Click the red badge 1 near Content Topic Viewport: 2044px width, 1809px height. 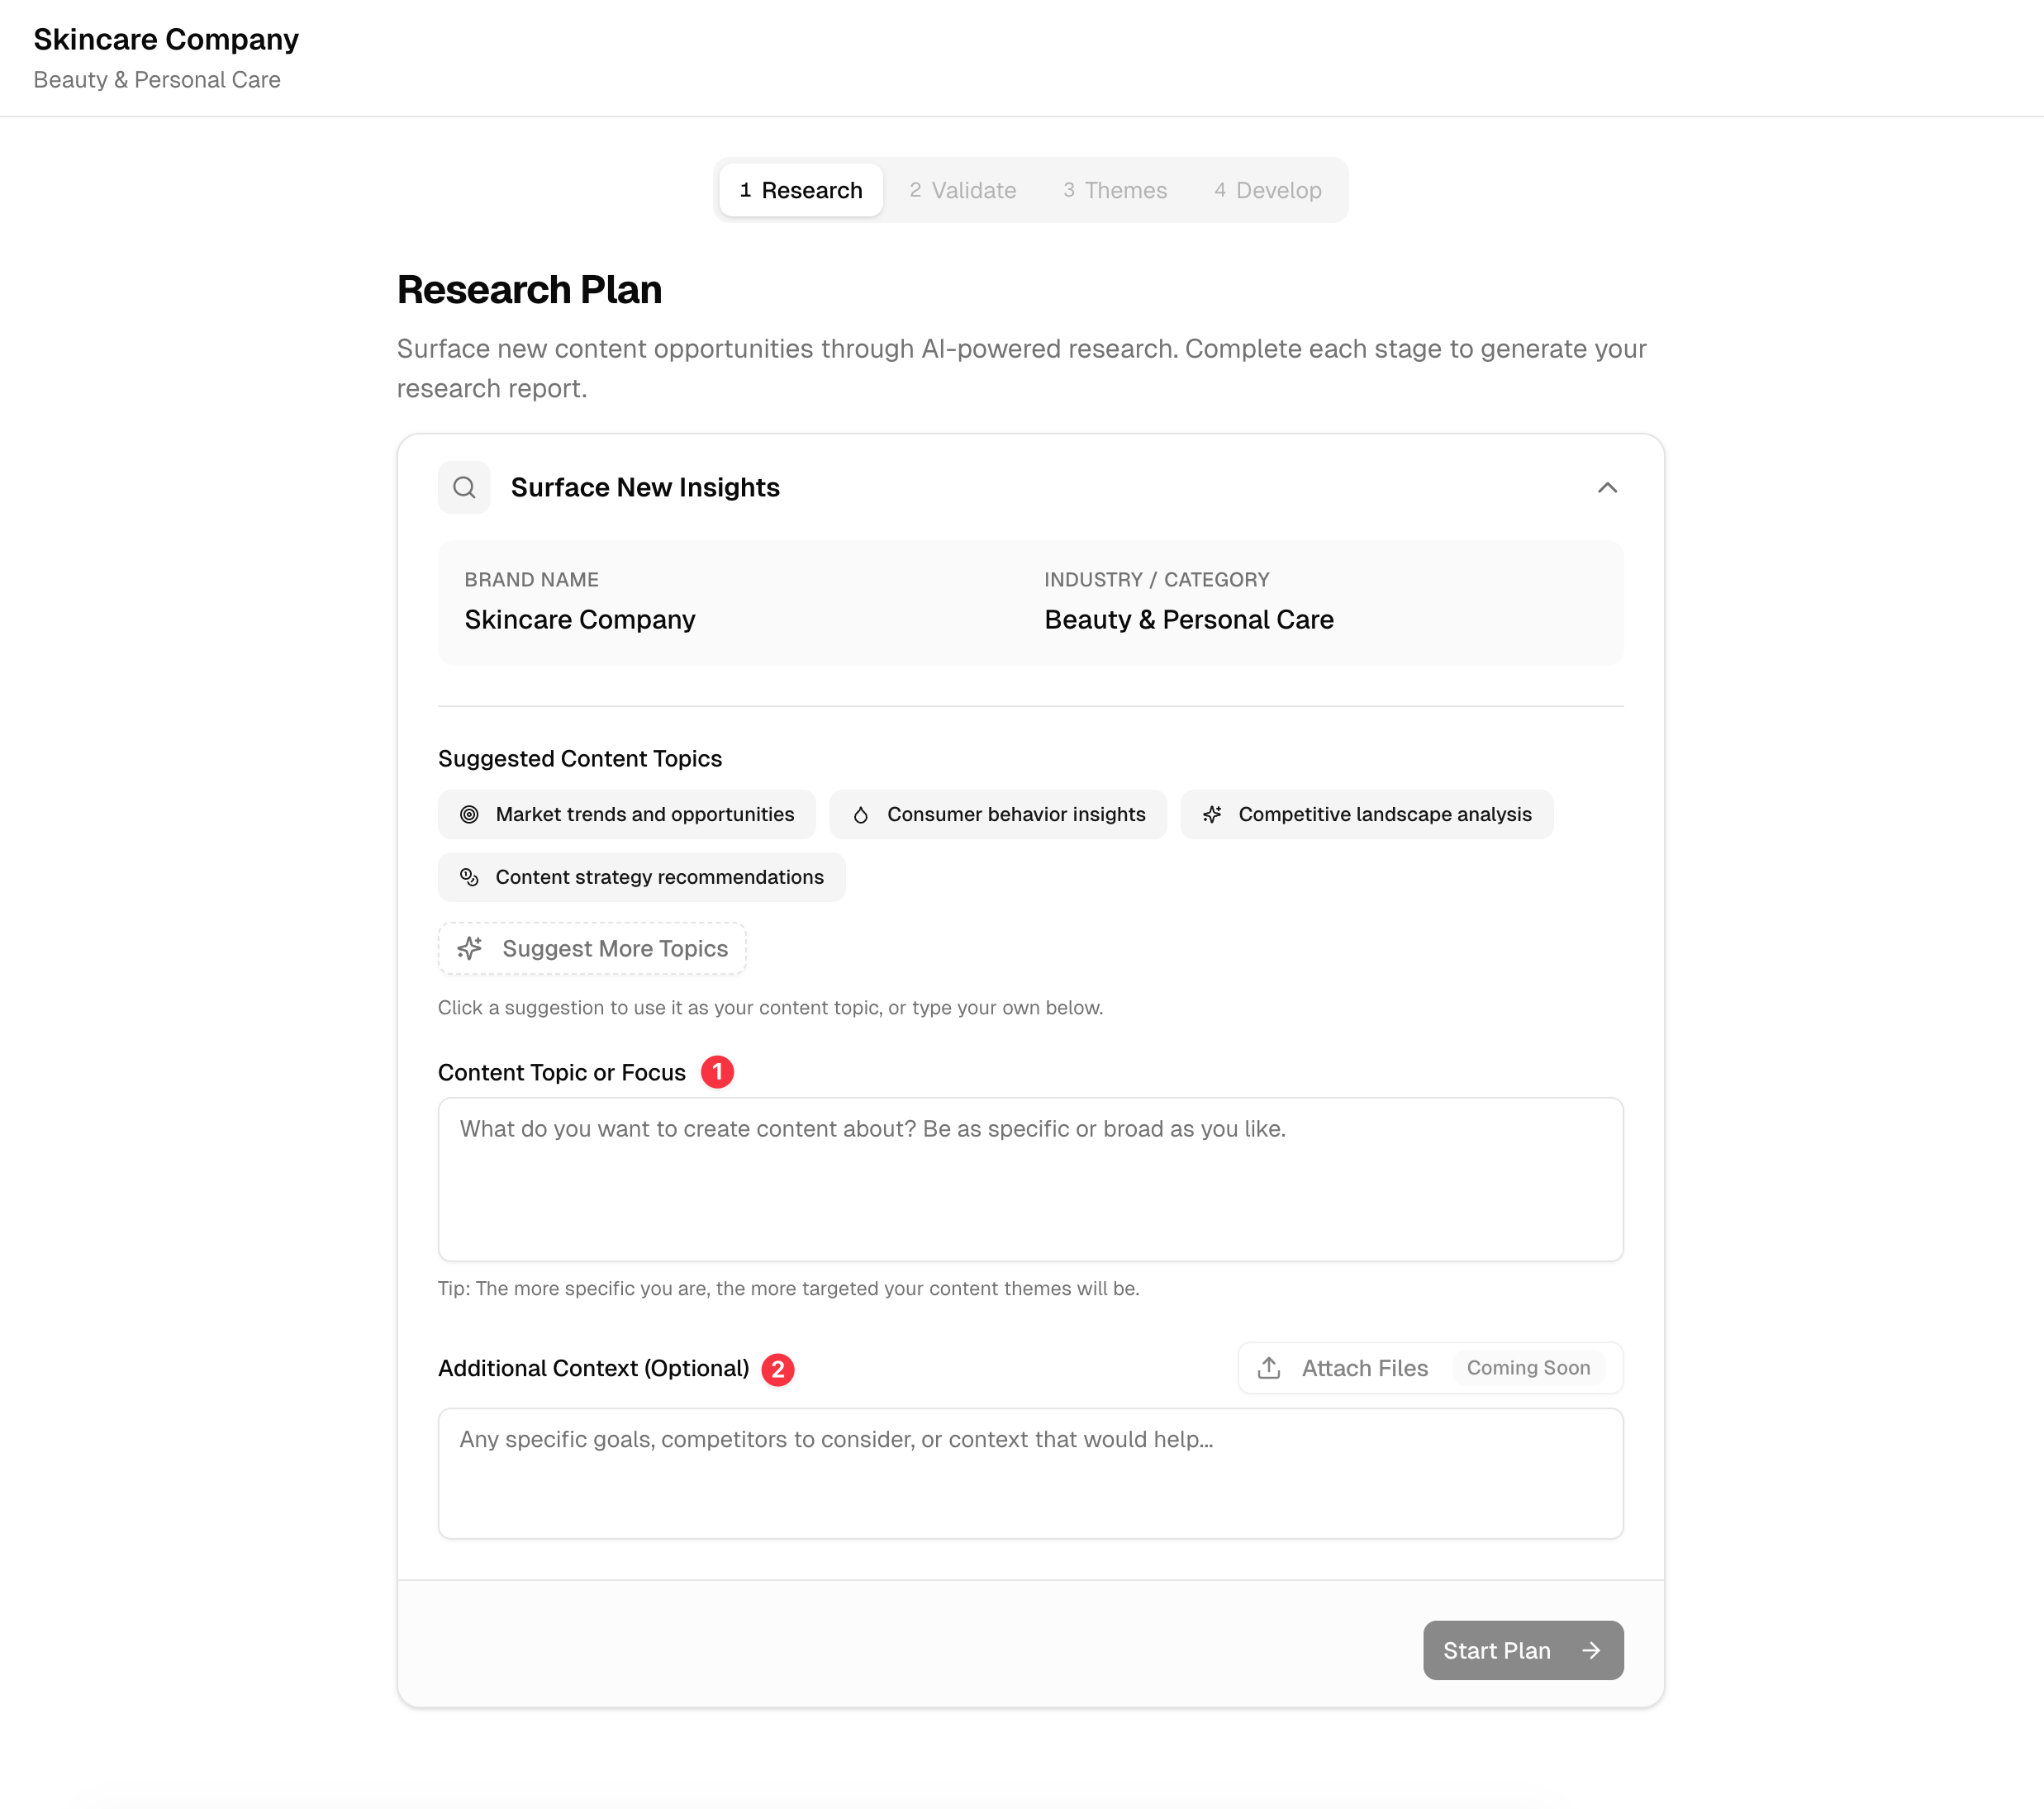717,1071
